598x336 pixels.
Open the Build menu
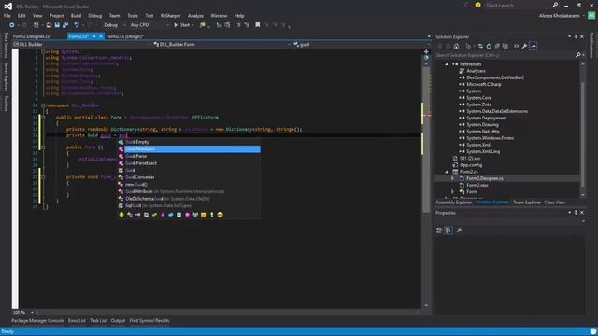(x=76, y=16)
